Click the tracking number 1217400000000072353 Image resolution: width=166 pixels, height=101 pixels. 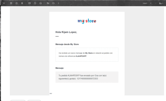click(x=87, y=78)
